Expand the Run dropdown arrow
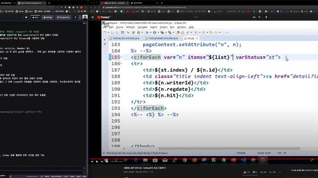 [158, 32]
